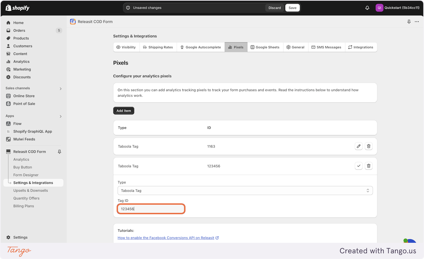Discard the unsaved changes

click(275, 8)
